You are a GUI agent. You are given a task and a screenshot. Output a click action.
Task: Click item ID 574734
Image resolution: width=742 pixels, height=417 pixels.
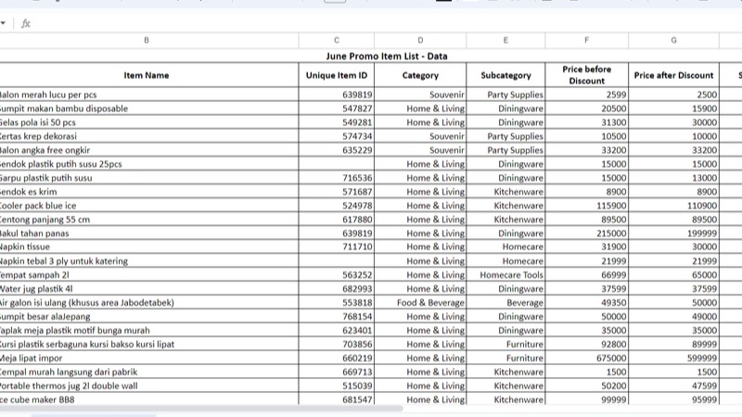click(x=337, y=136)
